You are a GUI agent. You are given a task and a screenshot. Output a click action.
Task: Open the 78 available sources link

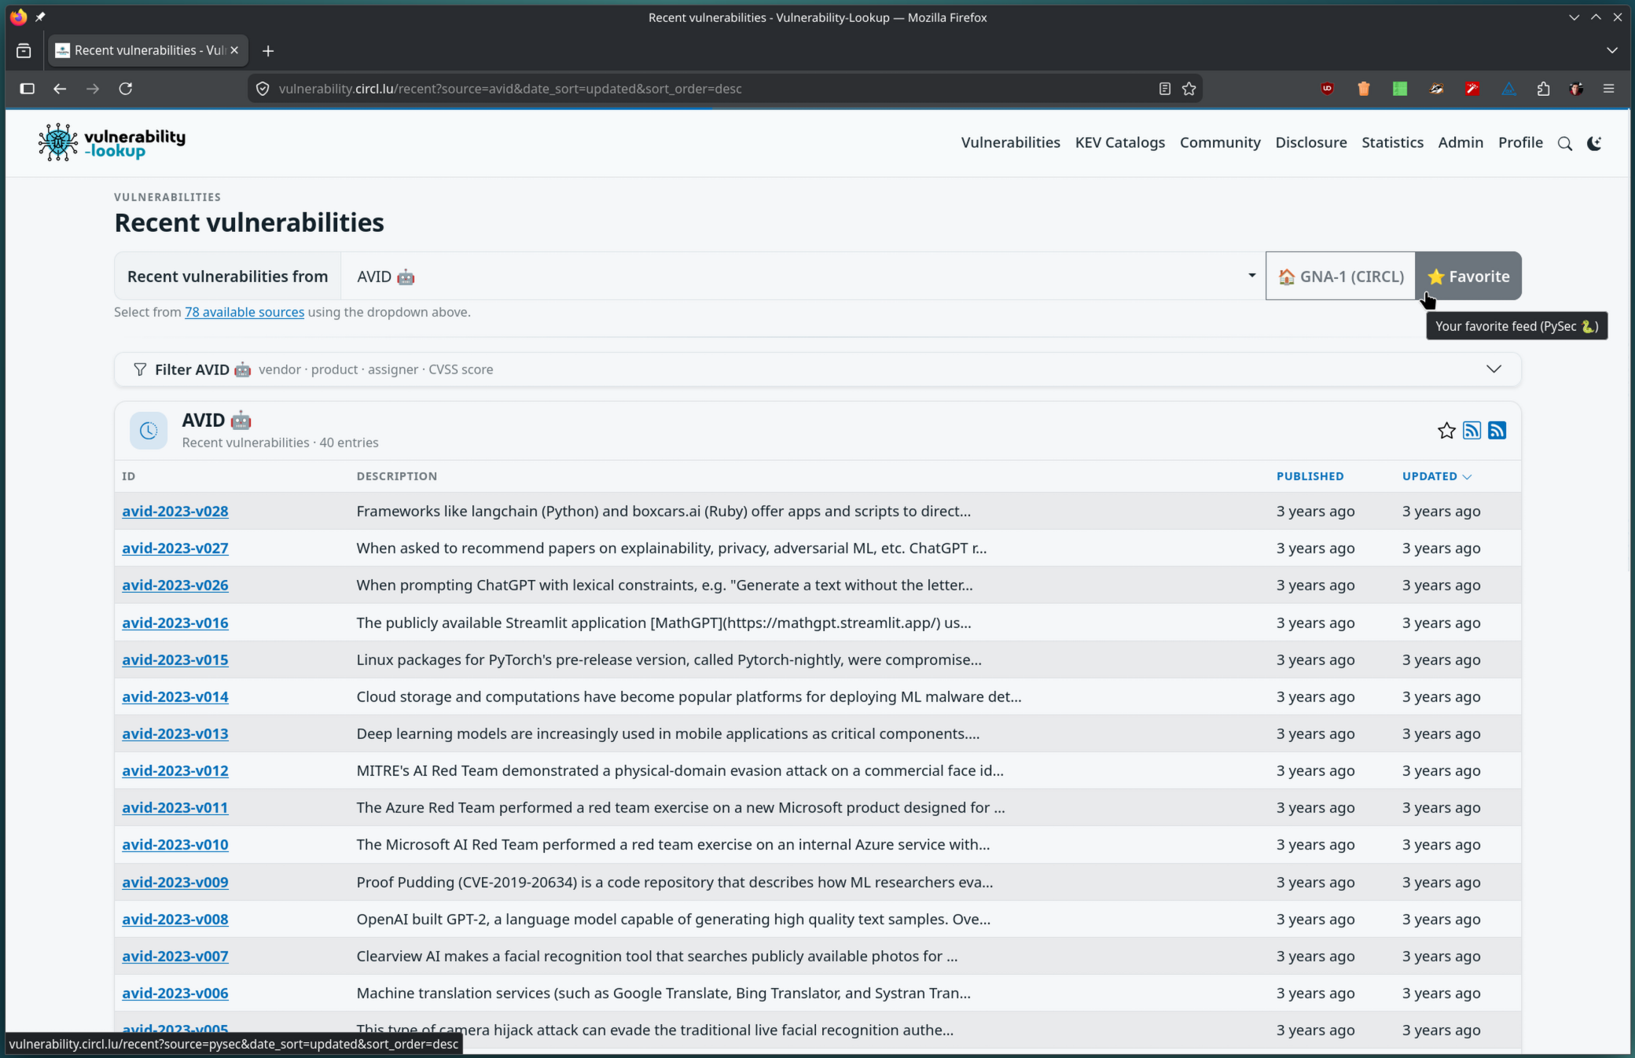(x=244, y=312)
